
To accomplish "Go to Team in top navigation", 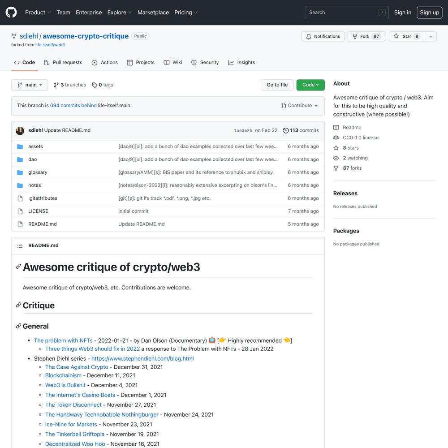I will [63, 13].
